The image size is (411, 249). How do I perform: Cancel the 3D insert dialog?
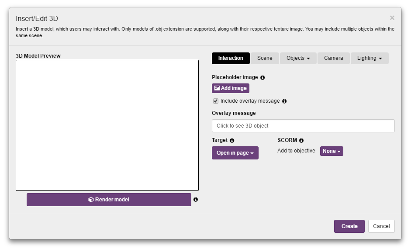pyautogui.click(x=381, y=226)
